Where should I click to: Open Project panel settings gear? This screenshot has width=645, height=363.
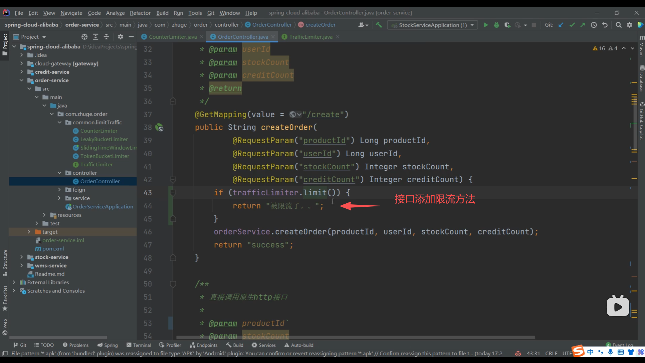pyautogui.click(x=120, y=37)
